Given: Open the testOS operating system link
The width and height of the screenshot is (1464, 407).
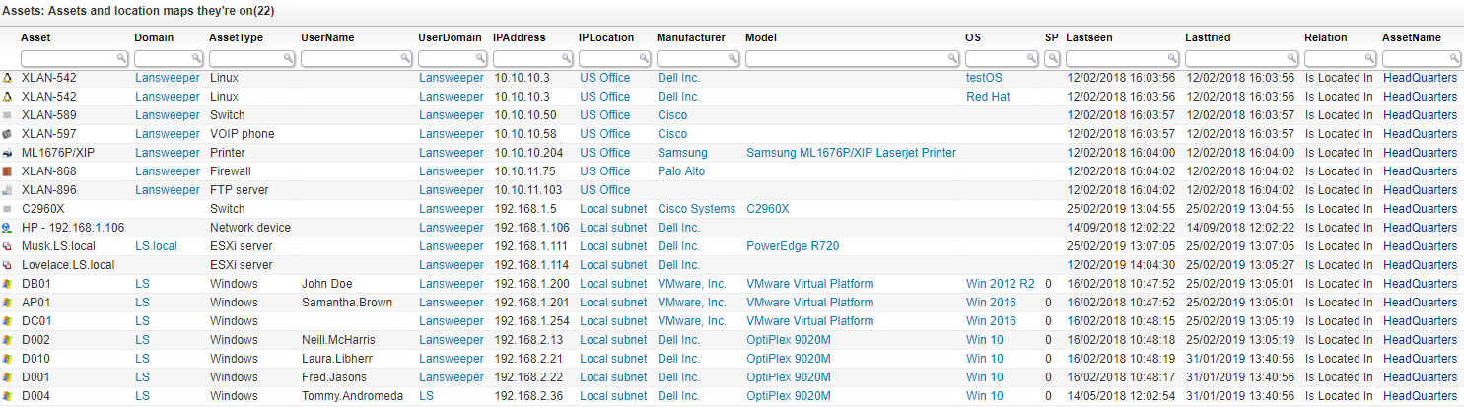Looking at the screenshot, I should (x=984, y=78).
